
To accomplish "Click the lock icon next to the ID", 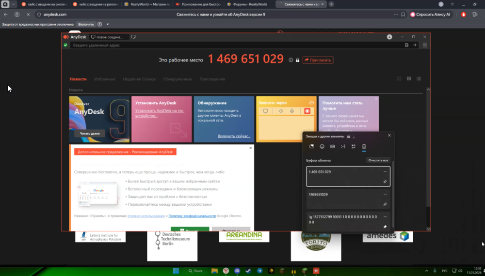I will [x=298, y=60].
